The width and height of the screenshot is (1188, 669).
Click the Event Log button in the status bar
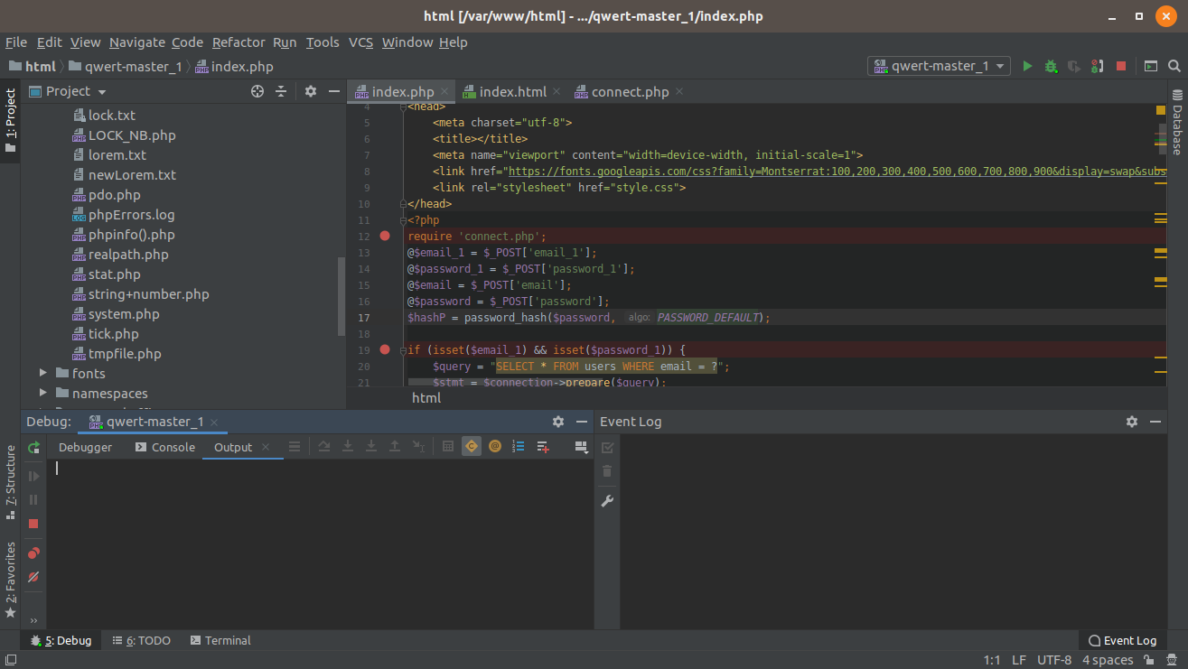[1122, 640]
